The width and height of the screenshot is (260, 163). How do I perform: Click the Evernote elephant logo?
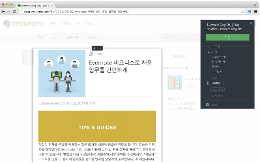pos(7,24)
